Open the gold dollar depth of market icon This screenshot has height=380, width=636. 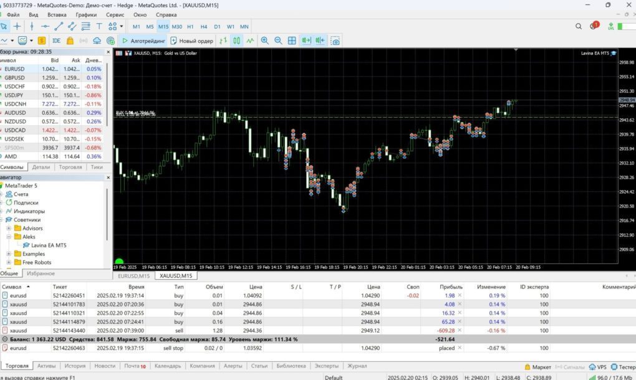tap(42, 40)
